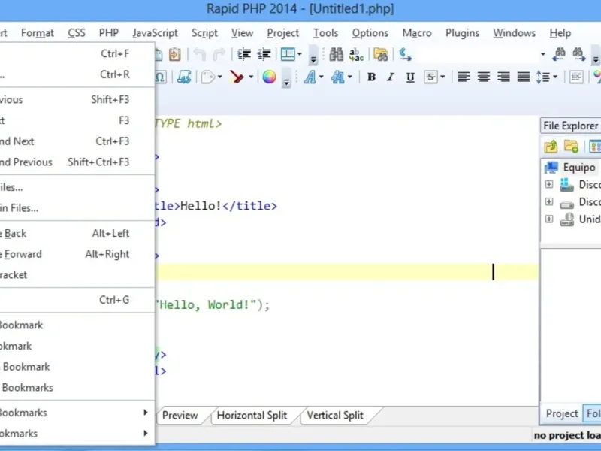Toggle Underline formatting

(410, 77)
